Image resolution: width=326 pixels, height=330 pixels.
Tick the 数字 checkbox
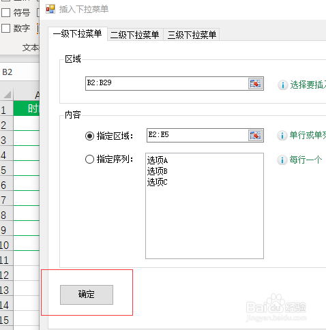(x=5, y=29)
